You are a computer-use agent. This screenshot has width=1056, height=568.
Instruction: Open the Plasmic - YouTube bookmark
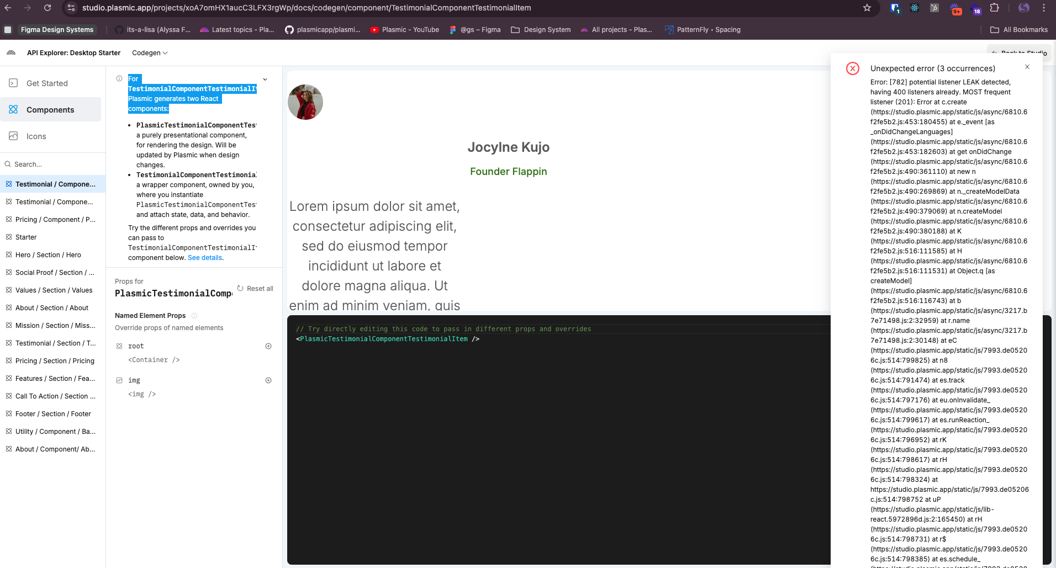(405, 30)
